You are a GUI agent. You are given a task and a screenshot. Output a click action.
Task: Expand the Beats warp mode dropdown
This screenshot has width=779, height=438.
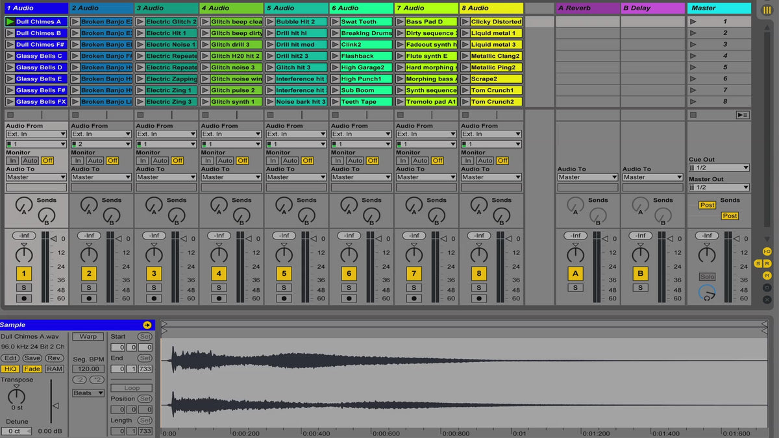(88, 393)
